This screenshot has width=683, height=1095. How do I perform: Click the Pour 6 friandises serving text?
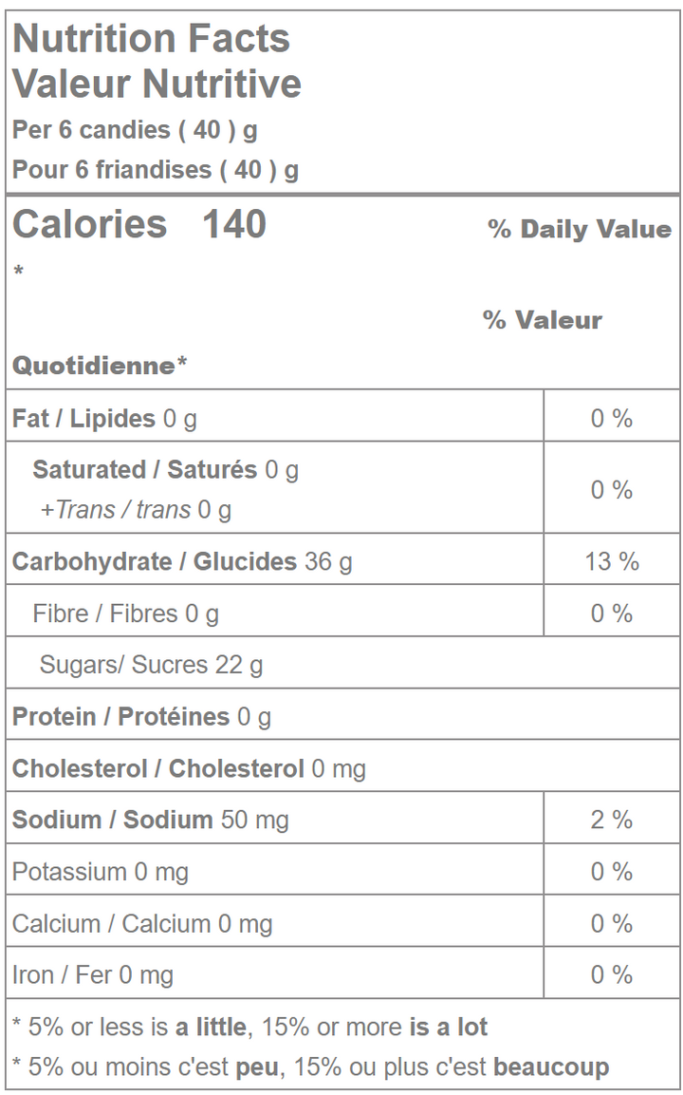(x=156, y=170)
